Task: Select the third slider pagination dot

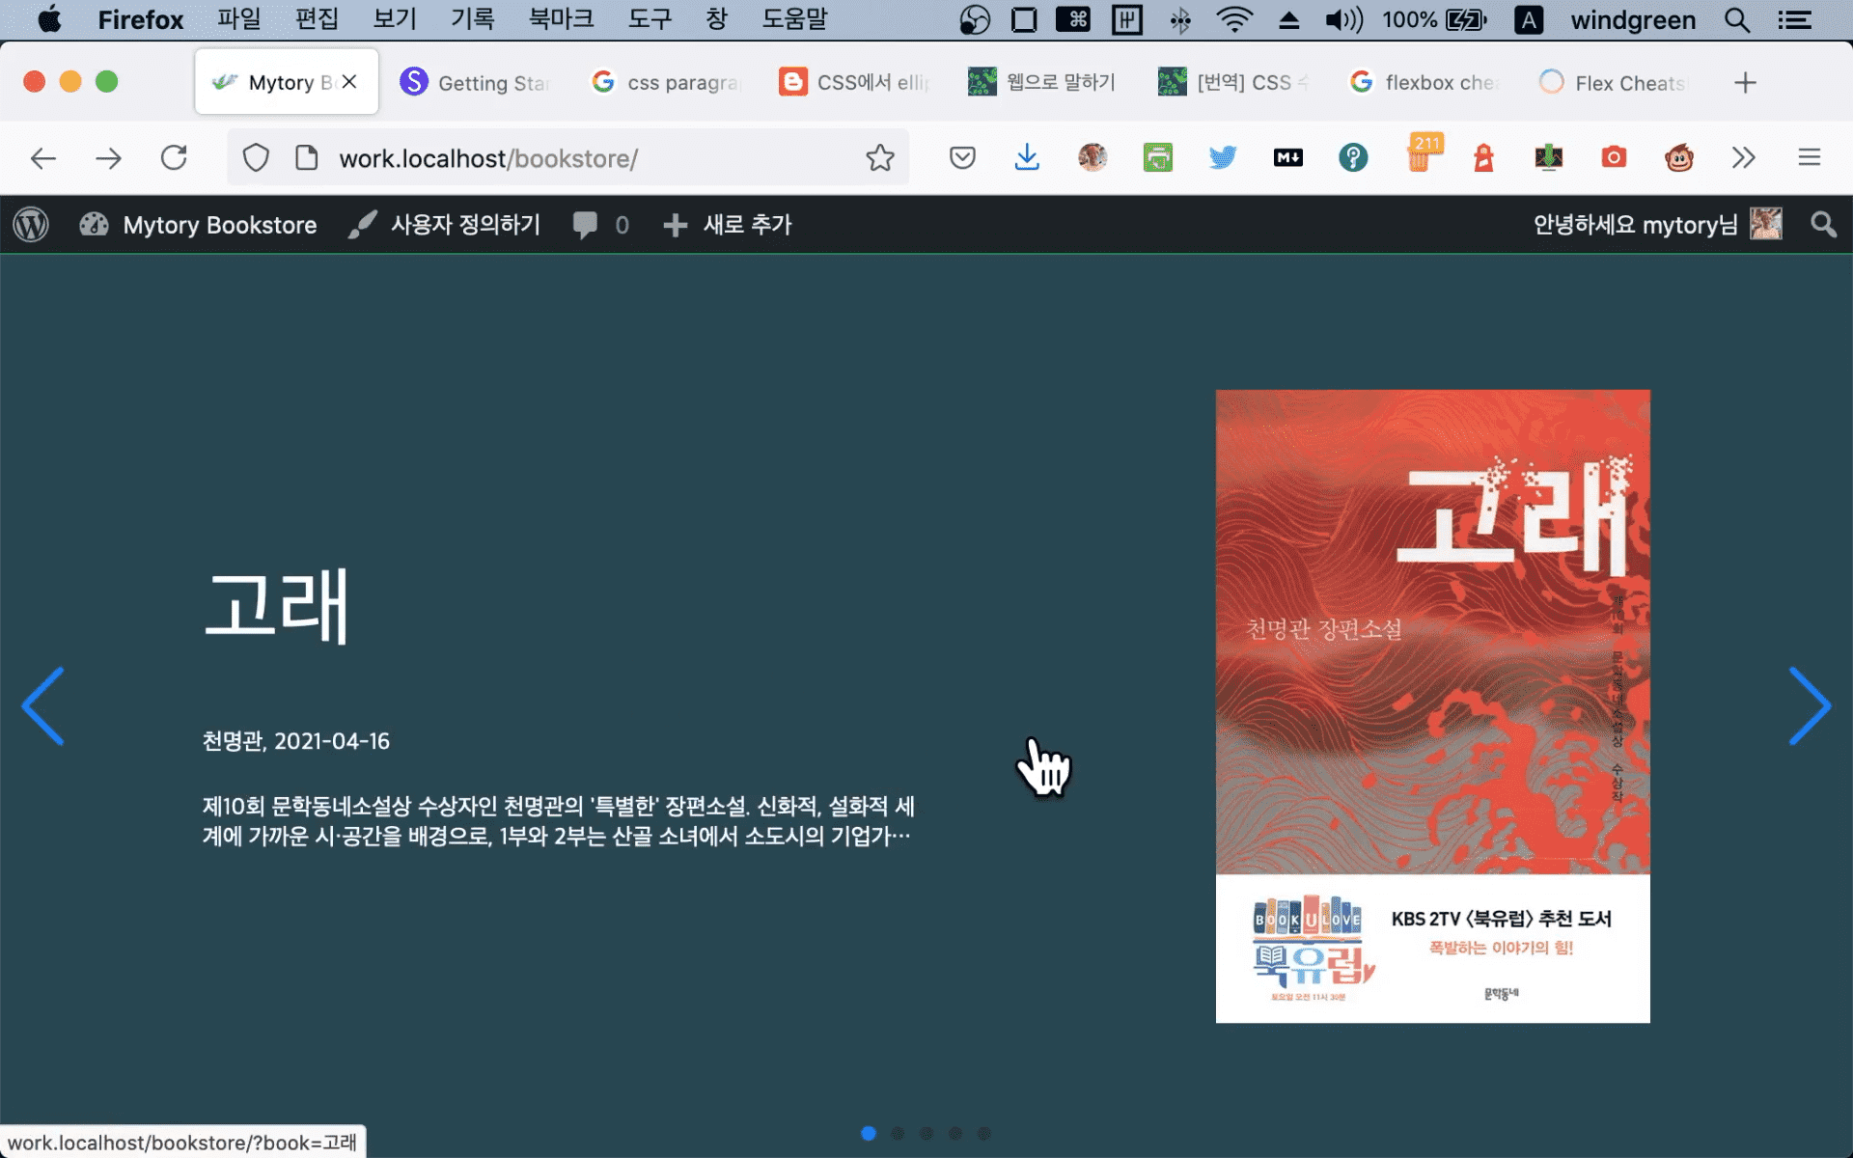Action: (926, 1133)
